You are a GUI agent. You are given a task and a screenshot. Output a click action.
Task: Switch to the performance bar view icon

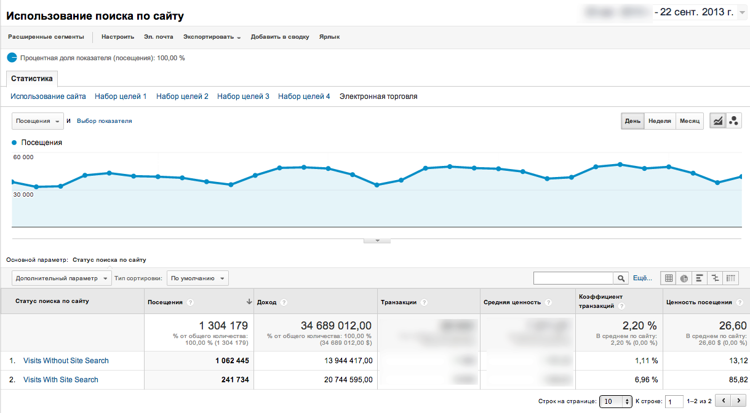700,278
